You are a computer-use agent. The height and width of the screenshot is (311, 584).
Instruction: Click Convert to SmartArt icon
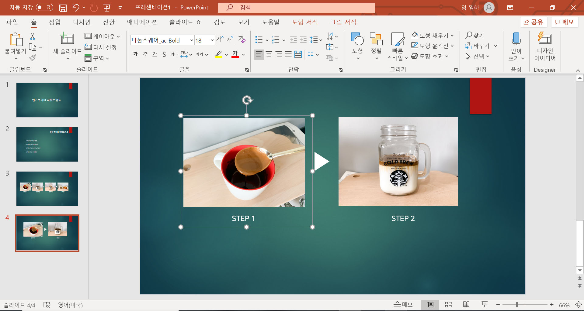330,58
